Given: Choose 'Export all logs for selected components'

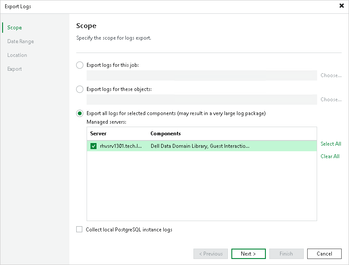Looking at the screenshot, I should pos(80,113).
